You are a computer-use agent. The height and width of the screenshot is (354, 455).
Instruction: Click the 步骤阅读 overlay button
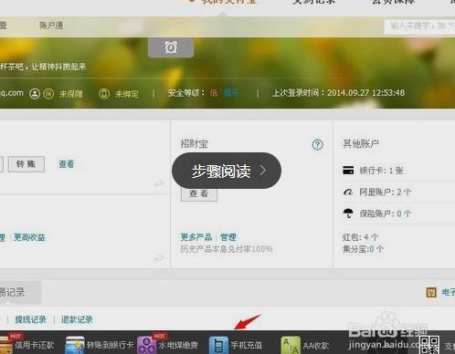point(227,171)
